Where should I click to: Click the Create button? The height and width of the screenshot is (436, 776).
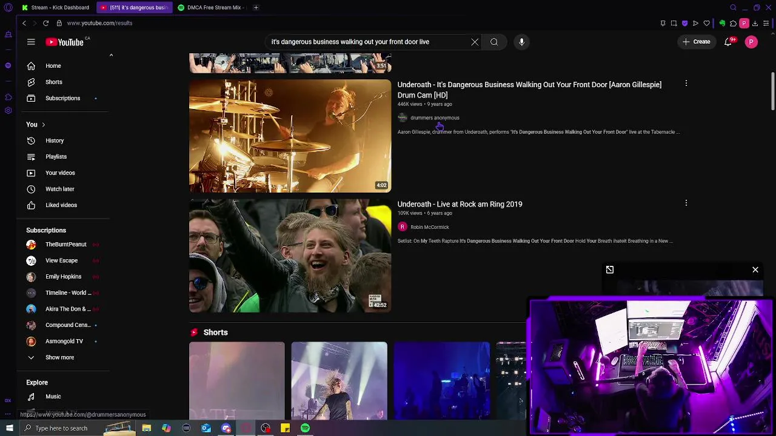[x=696, y=42]
